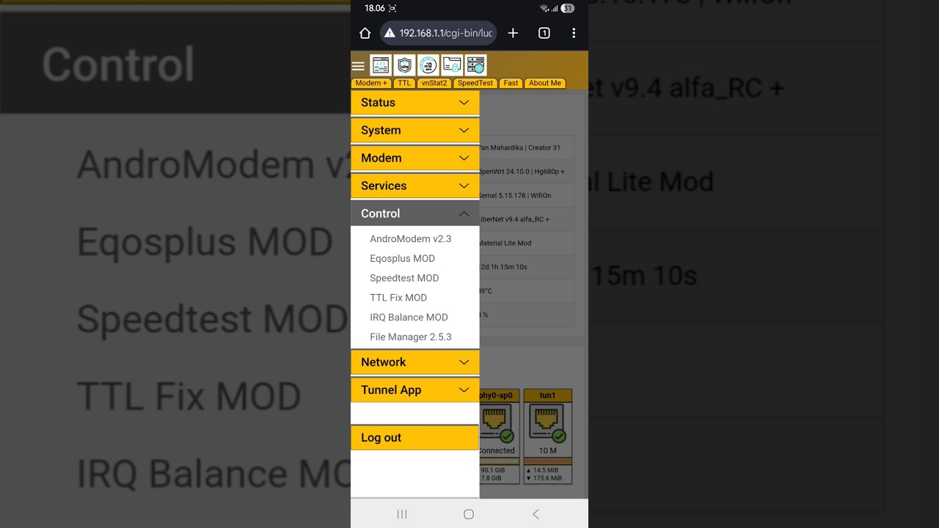This screenshot has width=939, height=528.
Task: Expand the Network menu section
Action: tap(415, 362)
